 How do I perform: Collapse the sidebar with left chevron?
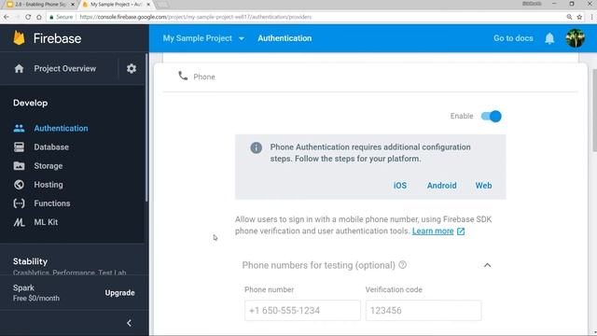pos(129,323)
